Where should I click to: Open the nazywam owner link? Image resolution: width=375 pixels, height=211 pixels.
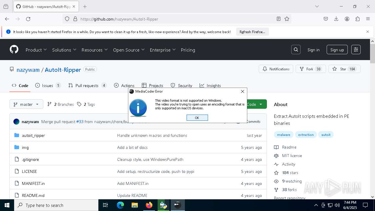[x=28, y=70]
